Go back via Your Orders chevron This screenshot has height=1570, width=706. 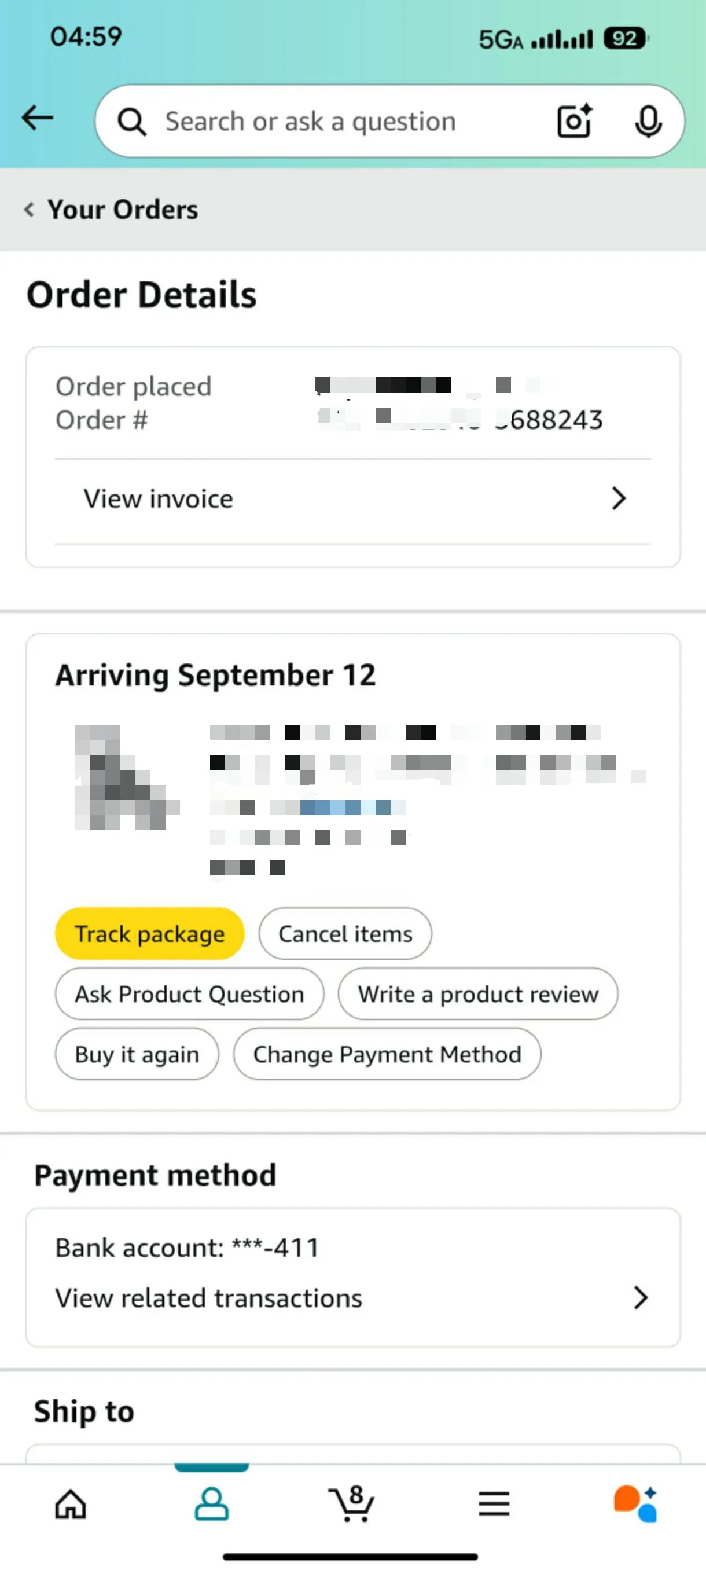(x=28, y=210)
